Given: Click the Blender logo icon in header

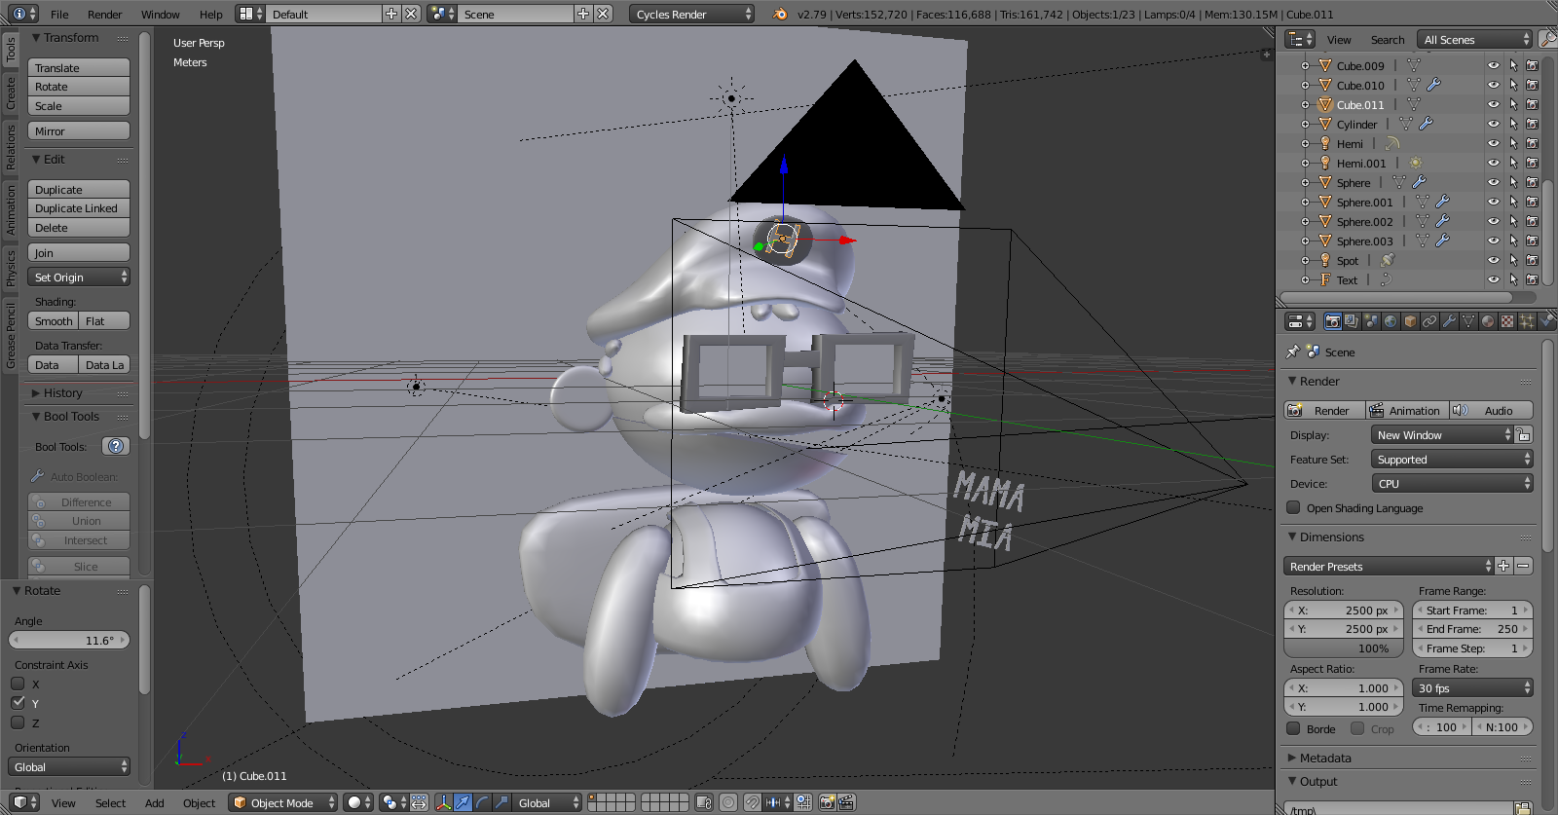Looking at the screenshot, I should tap(779, 14).
